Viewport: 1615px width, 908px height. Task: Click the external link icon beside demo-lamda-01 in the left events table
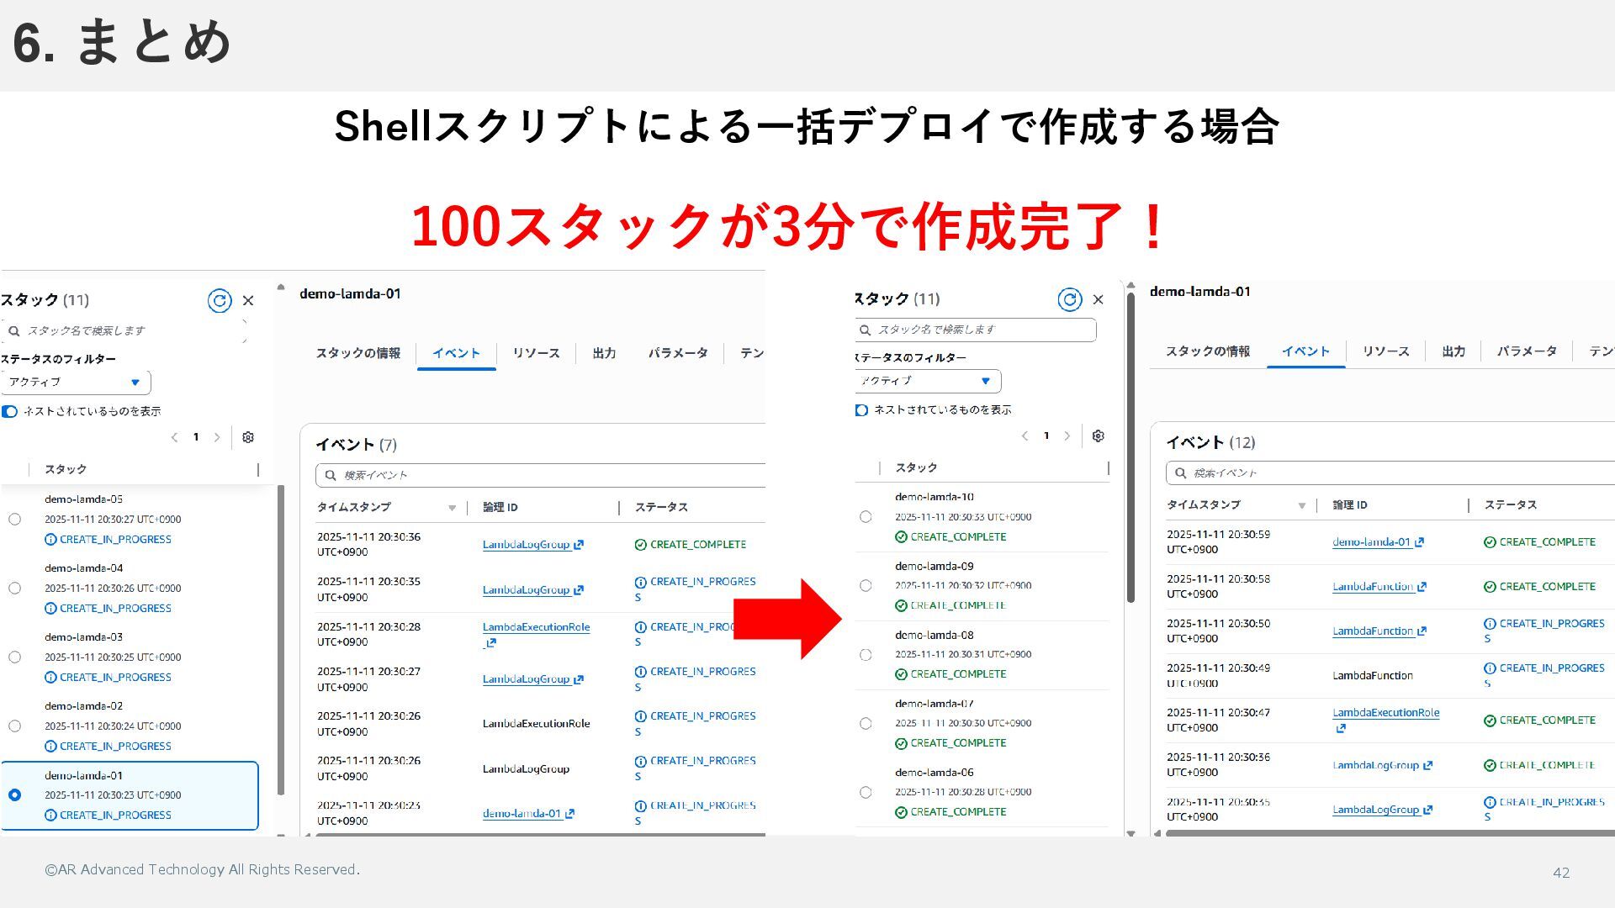570,814
